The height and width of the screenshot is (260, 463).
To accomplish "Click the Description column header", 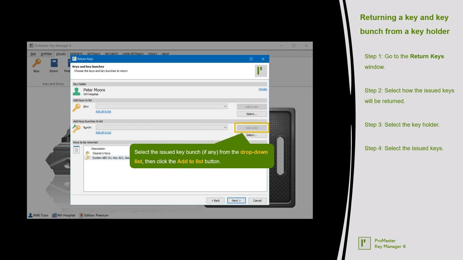I will coord(98,149).
